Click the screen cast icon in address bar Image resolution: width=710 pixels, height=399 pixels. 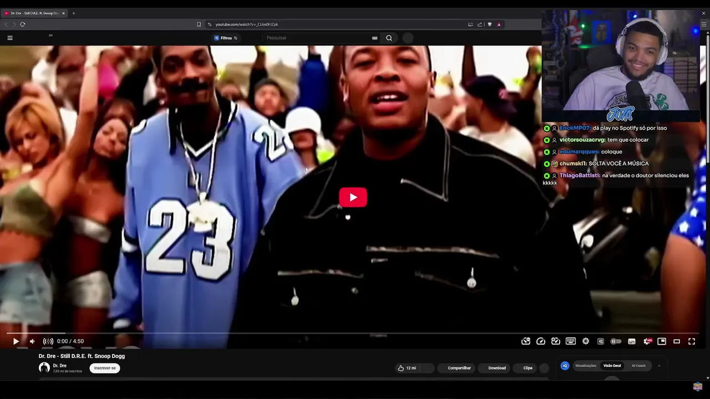pyautogui.click(x=470, y=24)
